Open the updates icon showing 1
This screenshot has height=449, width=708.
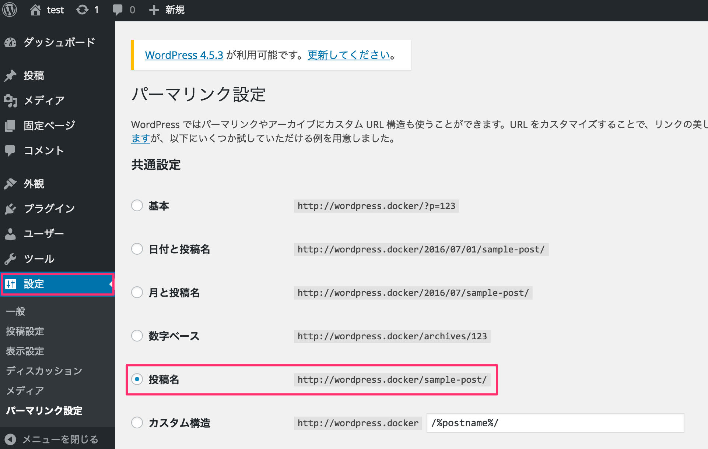(x=82, y=10)
